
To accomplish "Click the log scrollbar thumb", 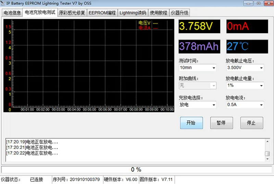I will click(267, 154).
